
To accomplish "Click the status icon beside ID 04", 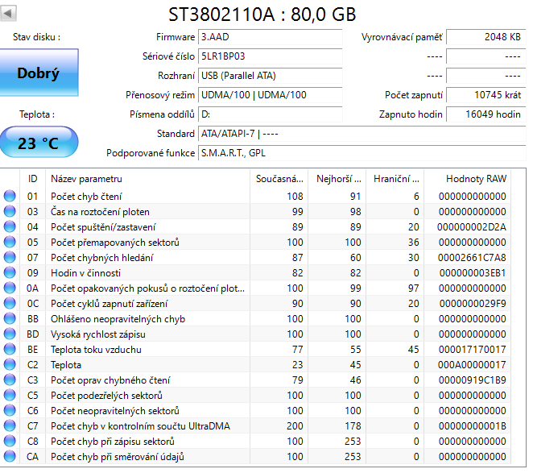I will click(x=10, y=227).
